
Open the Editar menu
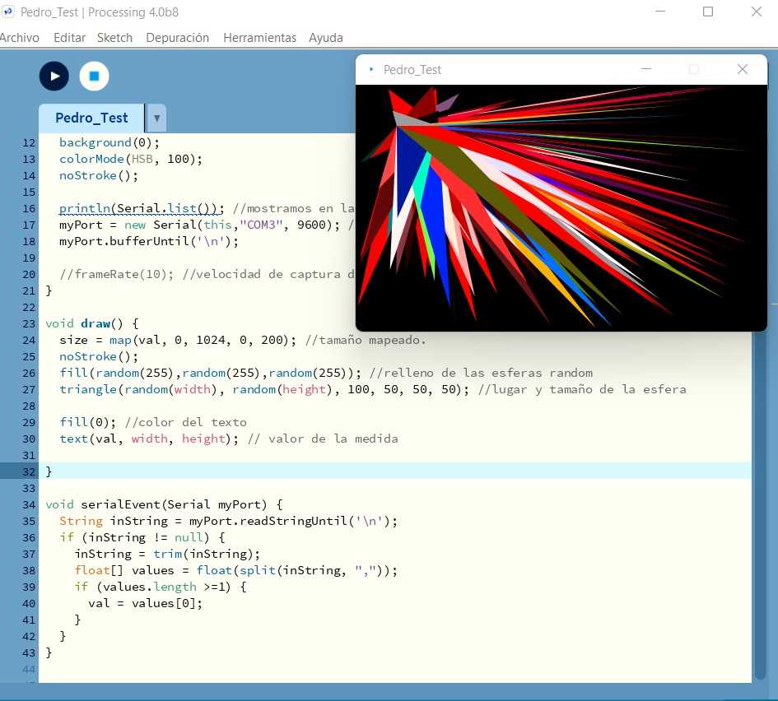69,38
